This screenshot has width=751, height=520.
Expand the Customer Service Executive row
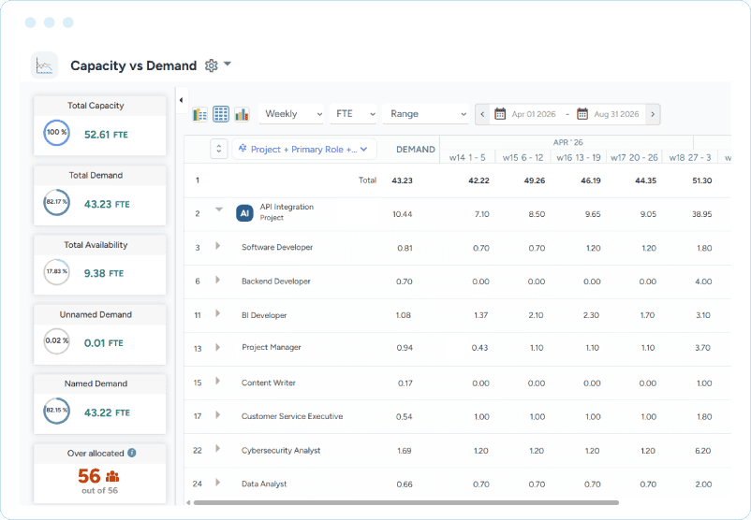coord(218,414)
